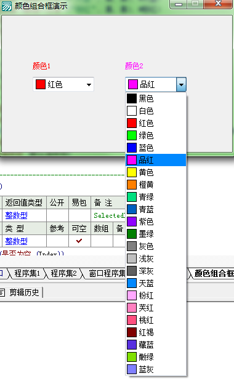Toggle the 可空 checkmark cell
The height and width of the screenshot is (384, 234).
click(x=79, y=241)
